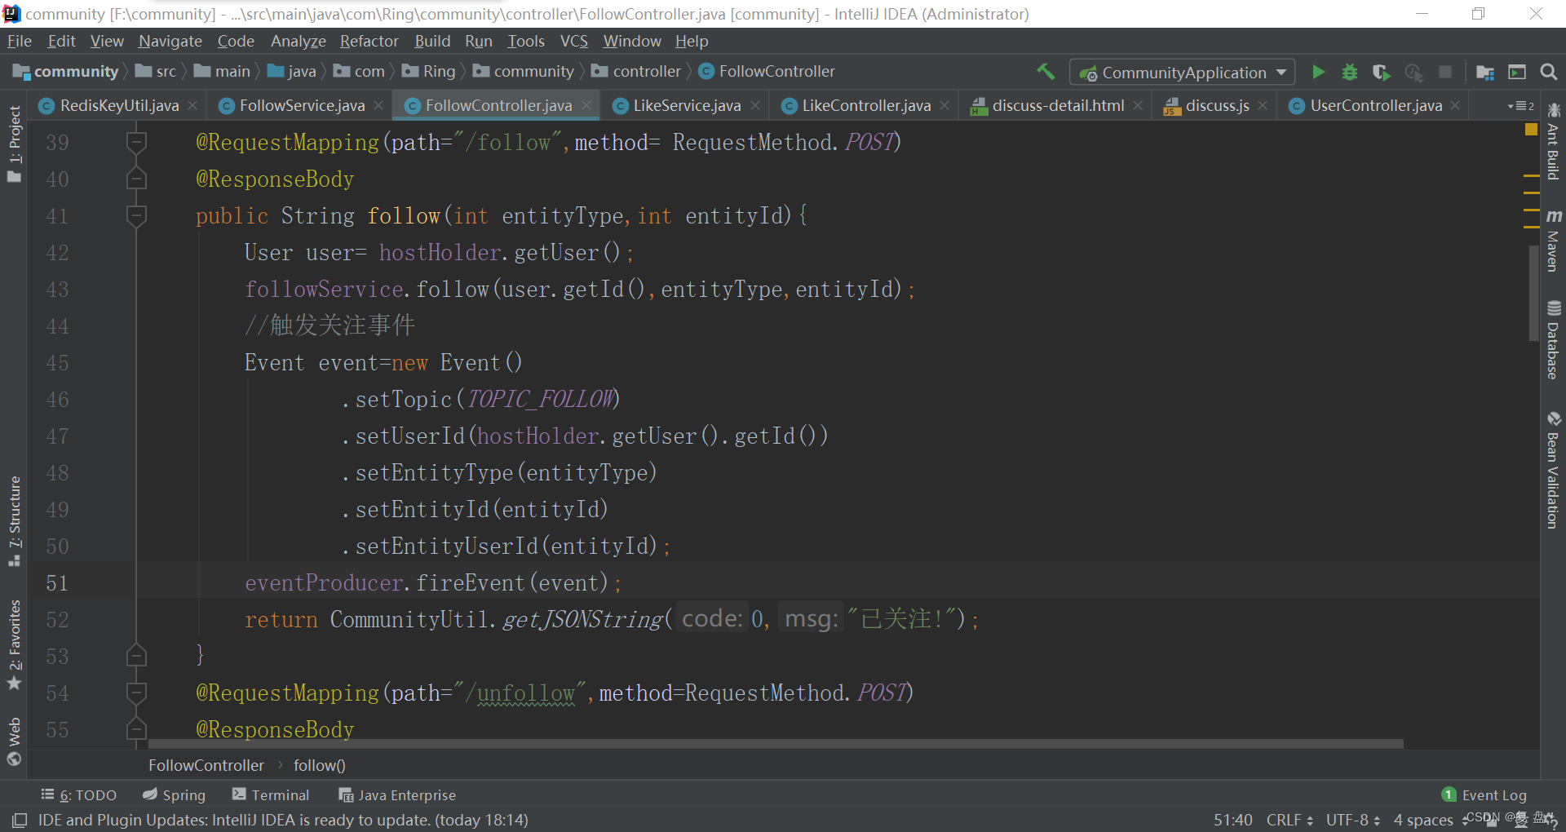1566x832 pixels.
Task: Click the FollowController structure breadcrumb
Action: coord(206,765)
